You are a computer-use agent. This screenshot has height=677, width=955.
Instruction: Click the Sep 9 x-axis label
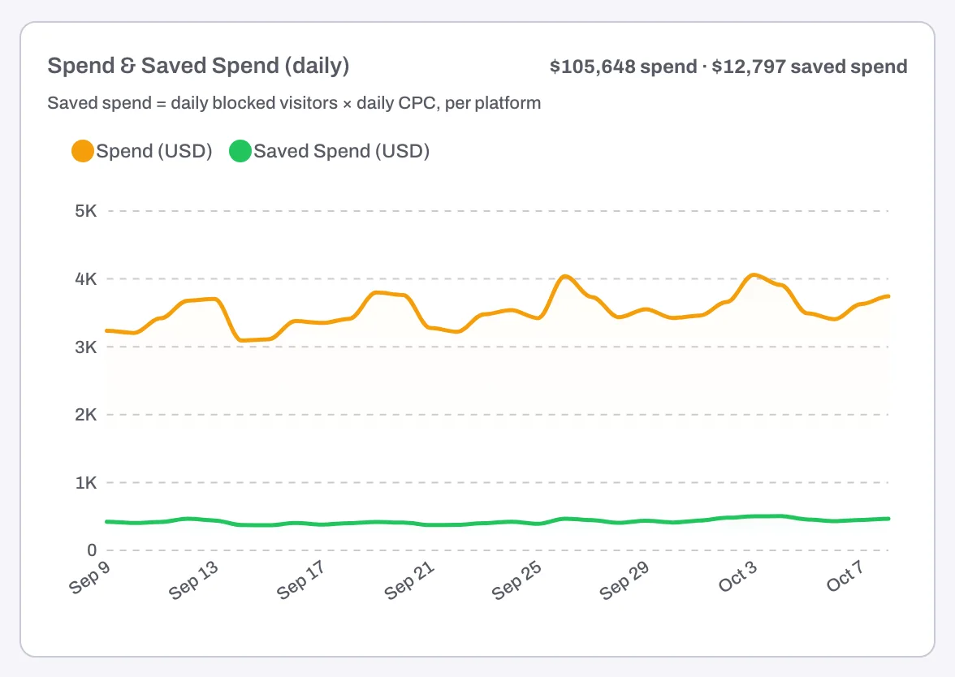(89, 577)
